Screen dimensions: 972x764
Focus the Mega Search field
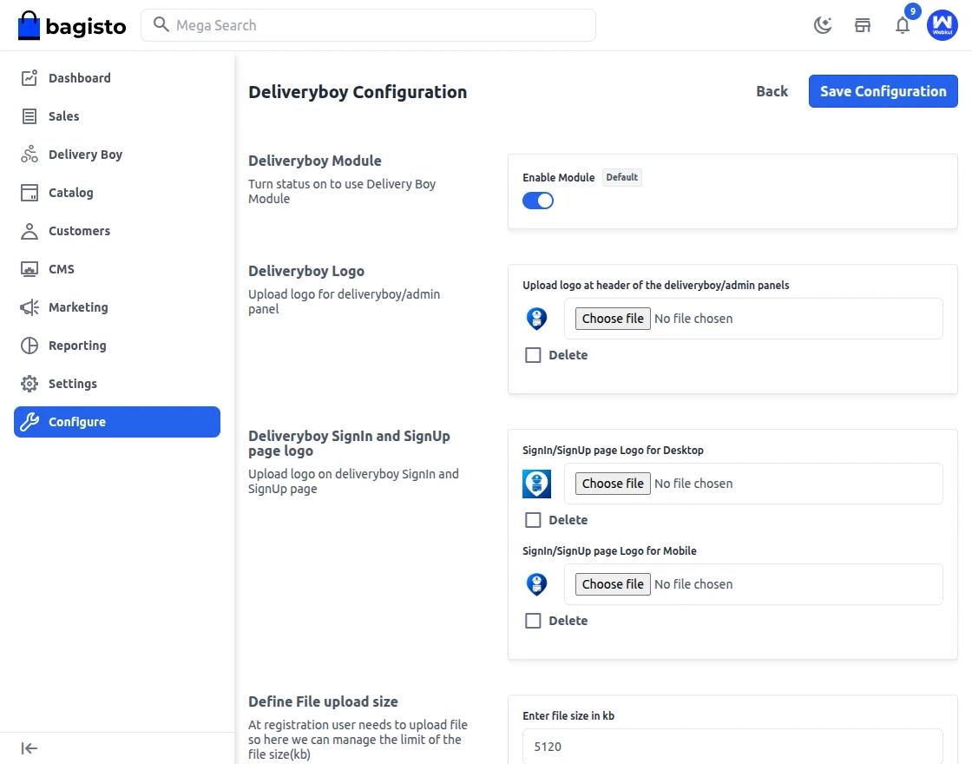379,25
